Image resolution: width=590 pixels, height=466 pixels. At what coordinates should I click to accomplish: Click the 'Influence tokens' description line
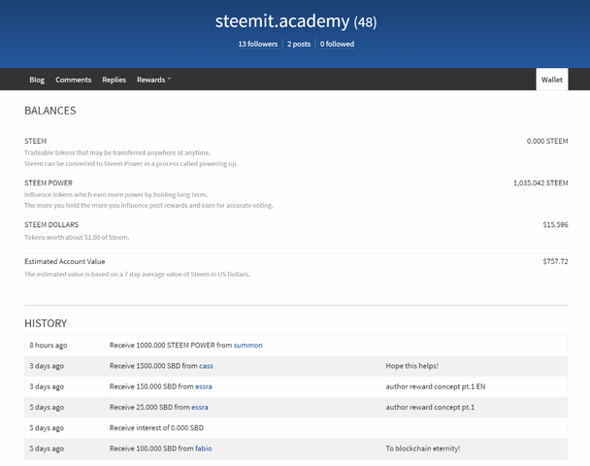115,194
